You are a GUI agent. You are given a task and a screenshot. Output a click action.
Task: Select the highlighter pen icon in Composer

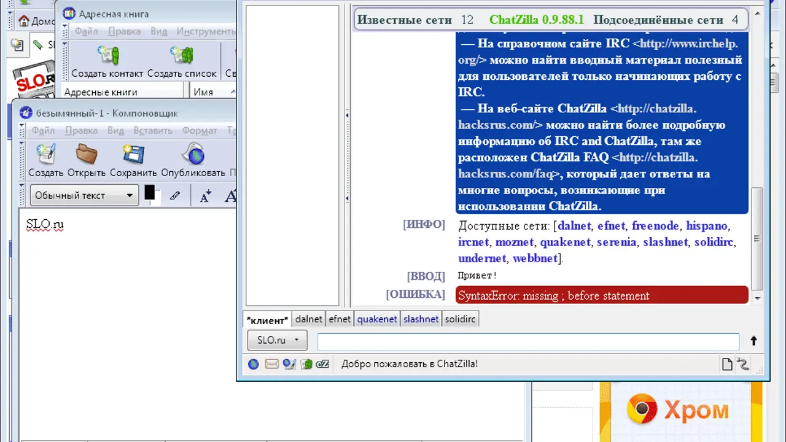[x=175, y=196]
